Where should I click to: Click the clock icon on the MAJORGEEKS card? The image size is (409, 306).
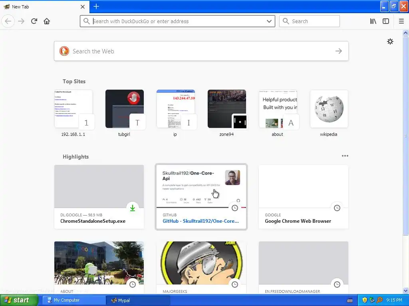235,284
